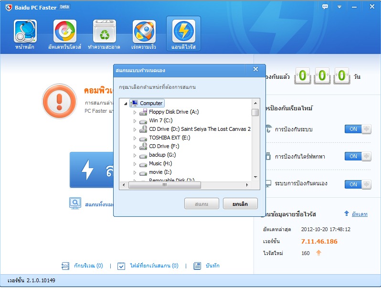Viewport: 381px width, 288px height.
Task: Open the ทำความสะอาด cleaner icon
Action: click(x=104, y=32)
